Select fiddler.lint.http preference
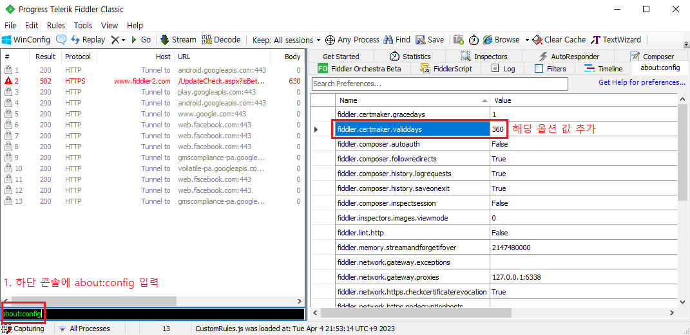The width and height of the screenshot is (690, 335). (x=412, y=233)
